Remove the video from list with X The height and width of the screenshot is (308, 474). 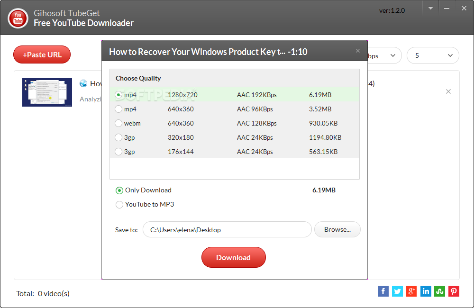pyautogui.click(x=448, y=91)
